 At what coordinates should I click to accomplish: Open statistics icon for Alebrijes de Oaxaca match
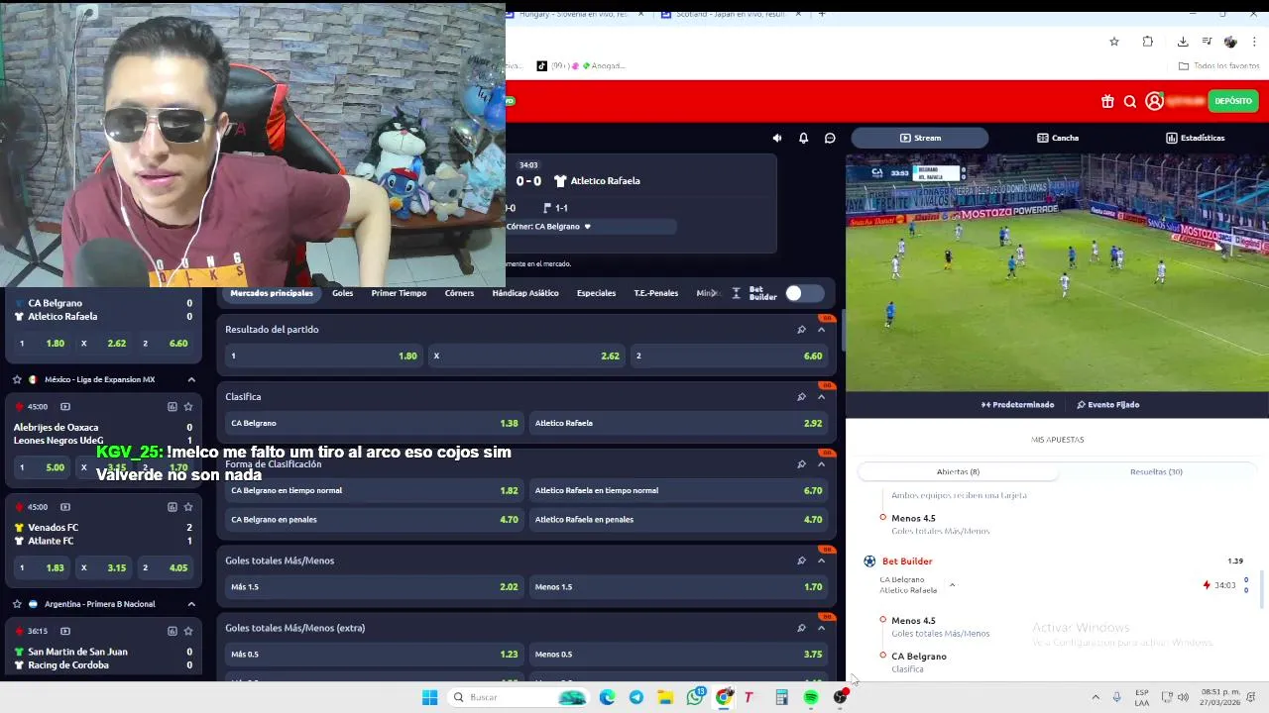click(x=173, y=406)
